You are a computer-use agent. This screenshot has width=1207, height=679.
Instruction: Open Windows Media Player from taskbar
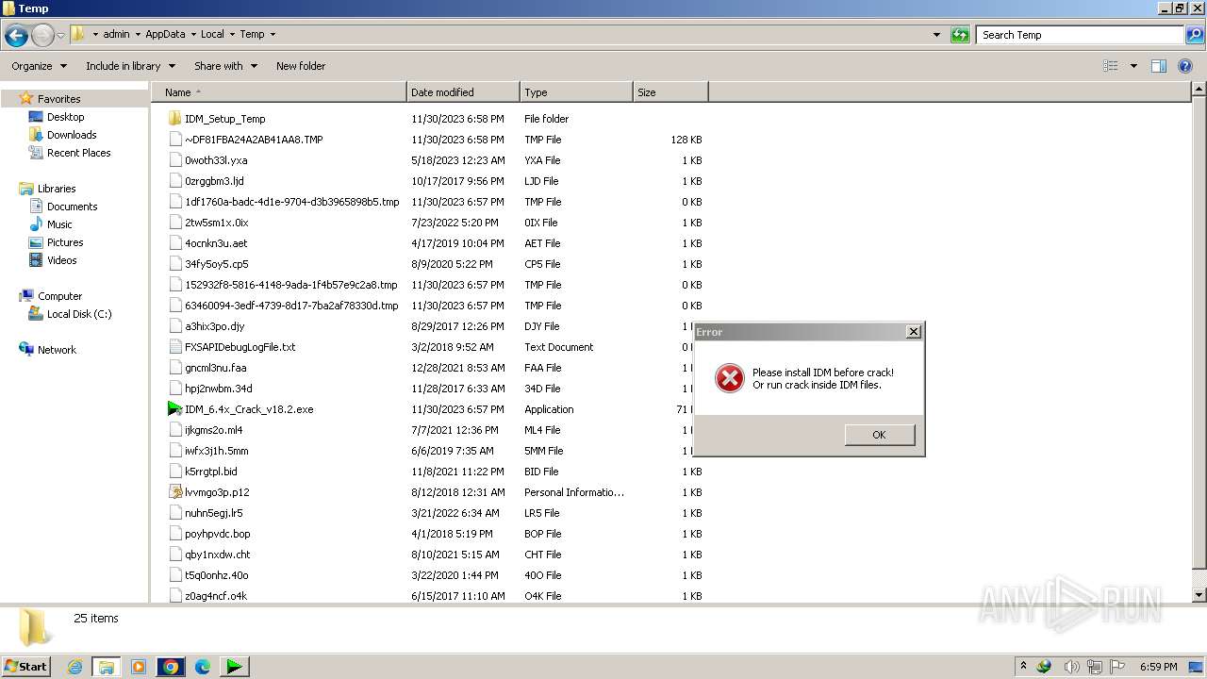(x=139, y=667)
